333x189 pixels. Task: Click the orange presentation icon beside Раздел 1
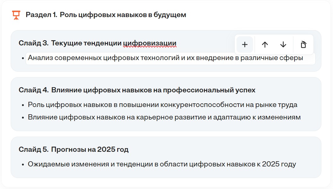tap(16, 14)
